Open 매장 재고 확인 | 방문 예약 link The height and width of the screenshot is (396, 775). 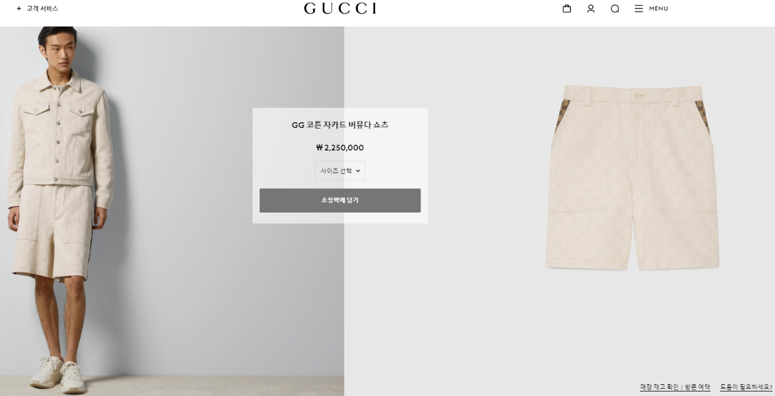click(675, 387)
